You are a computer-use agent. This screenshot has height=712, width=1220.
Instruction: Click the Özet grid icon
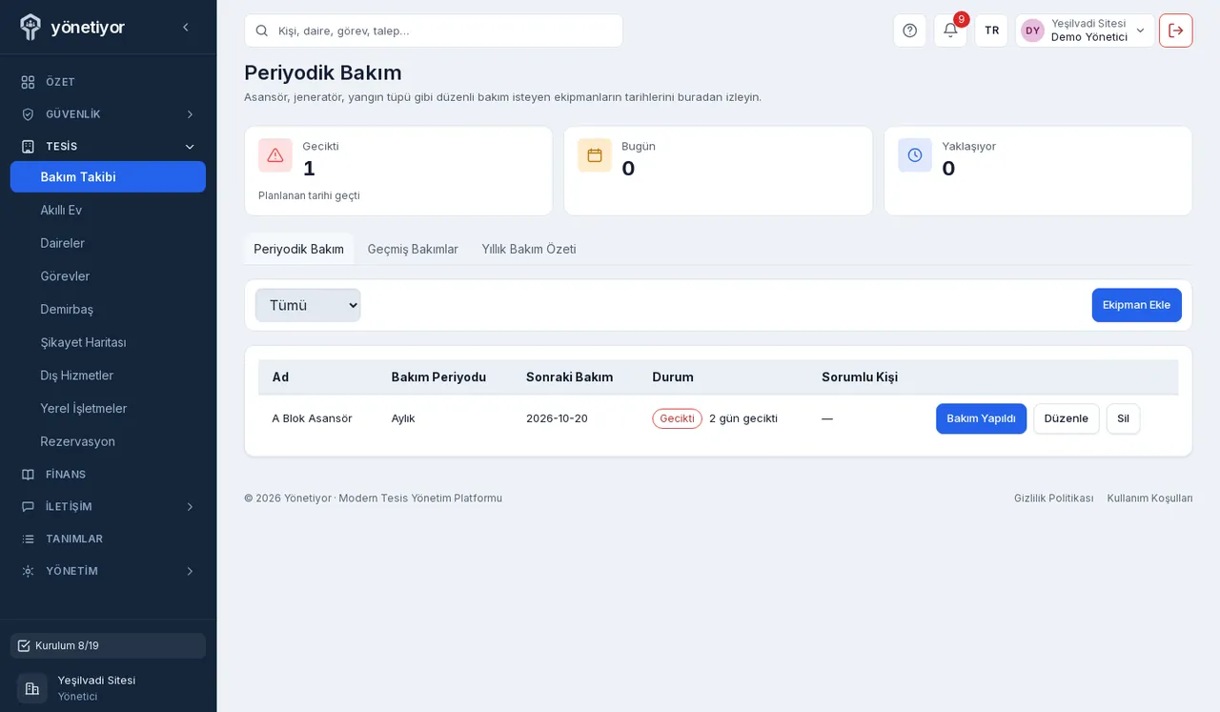tap(28, 82)
